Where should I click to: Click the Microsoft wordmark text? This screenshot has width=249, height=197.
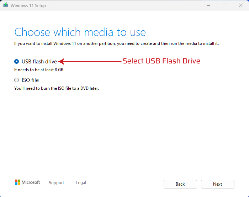(31, 182)
